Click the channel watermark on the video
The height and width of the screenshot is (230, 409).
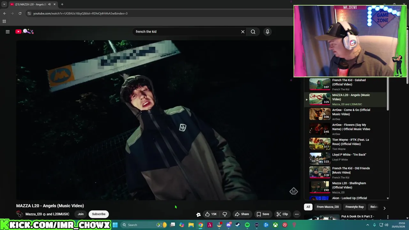pos(294,191)
